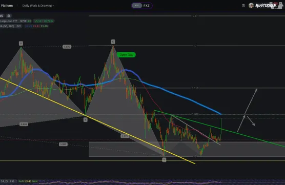Image resolution: width=285 pixels, height=185 pixels.
Task: Click the green price change percentage badge
Action: (x=44, y=21)
